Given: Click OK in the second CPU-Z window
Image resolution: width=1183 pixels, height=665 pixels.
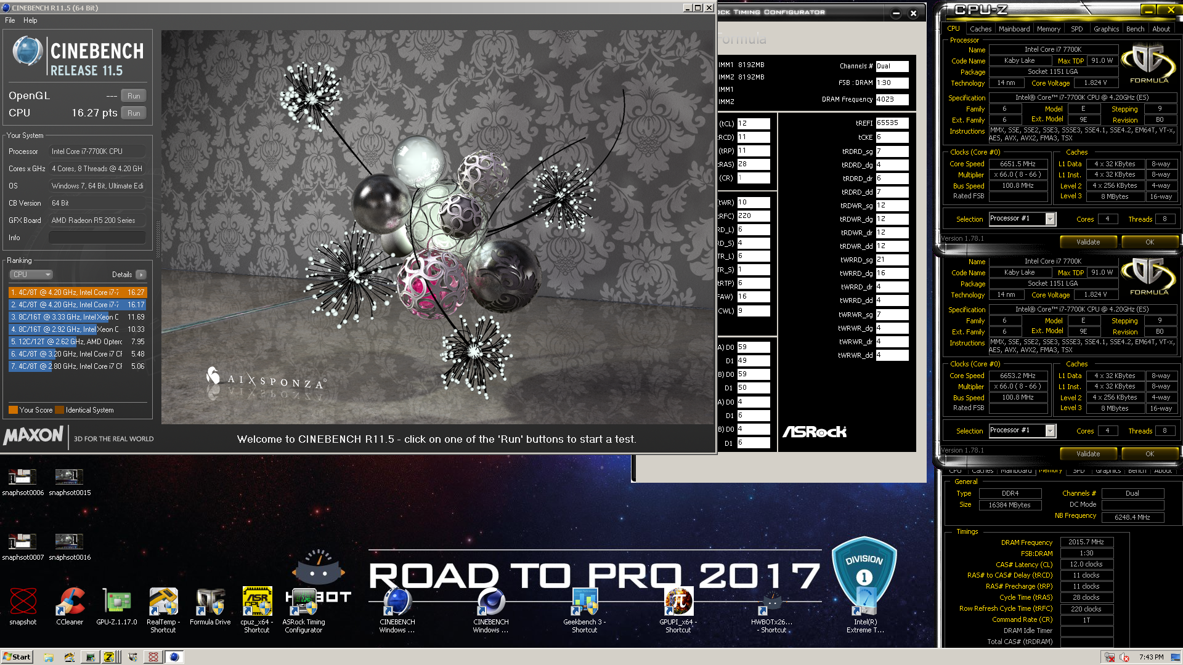Looking at the screenshot, I should 1150,454.
